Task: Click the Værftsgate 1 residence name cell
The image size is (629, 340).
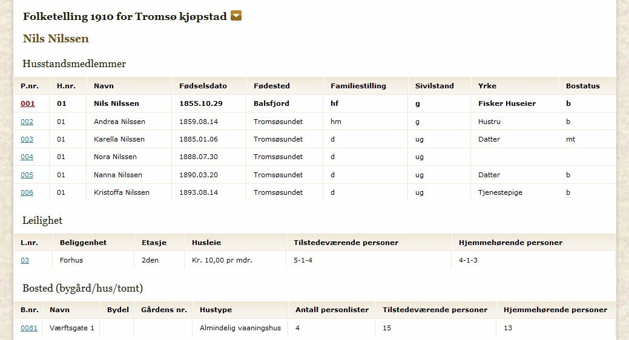Action: coord(72,328)
